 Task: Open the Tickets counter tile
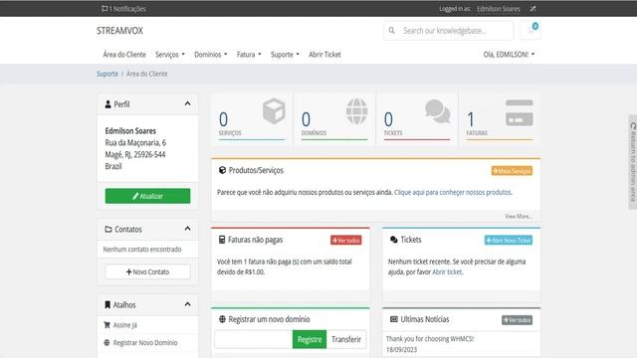coord(417,118)
